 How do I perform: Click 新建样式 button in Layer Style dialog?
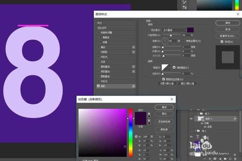pyautogui.click(x=228, y=35)
